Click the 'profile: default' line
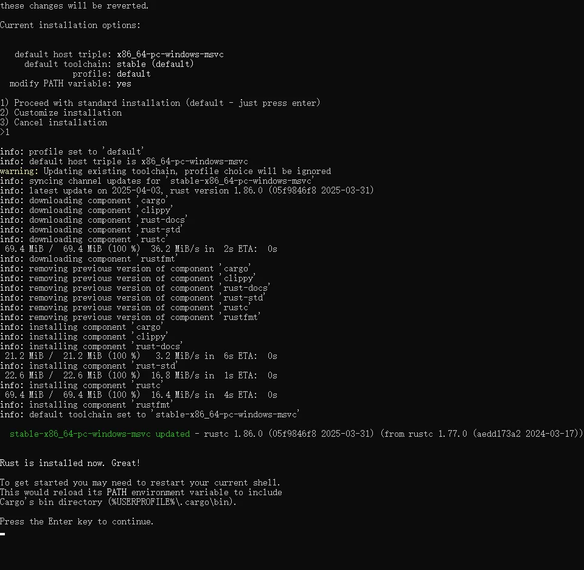 coord(112,74)
